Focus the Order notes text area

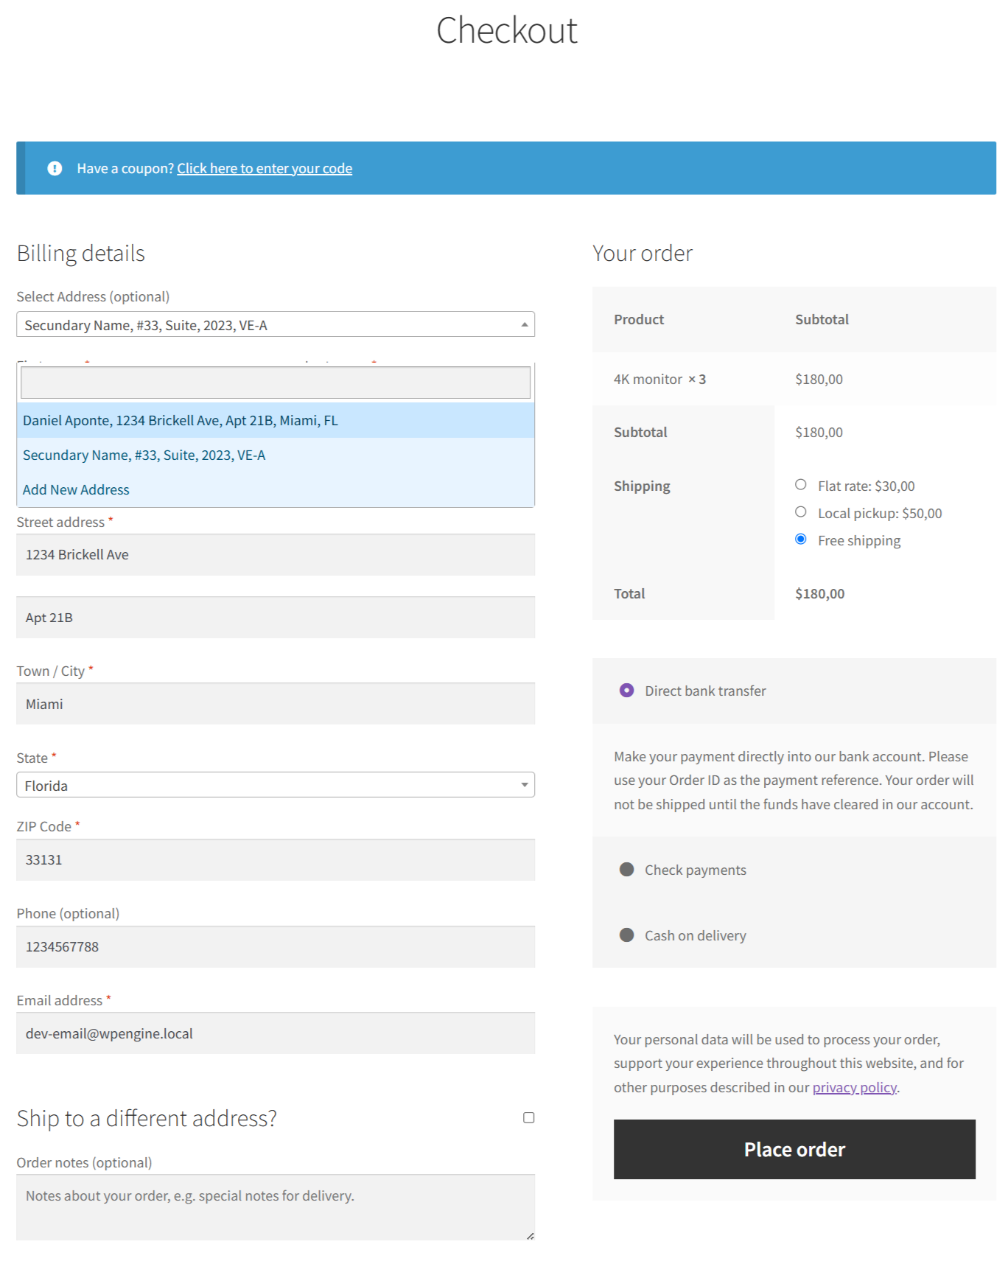pos(275,1207)
